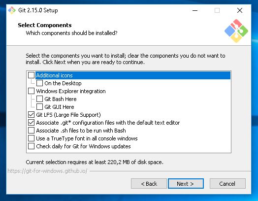Click the disk space requirement text
This screenshot has width=258, height=201.
pos(95,162)
